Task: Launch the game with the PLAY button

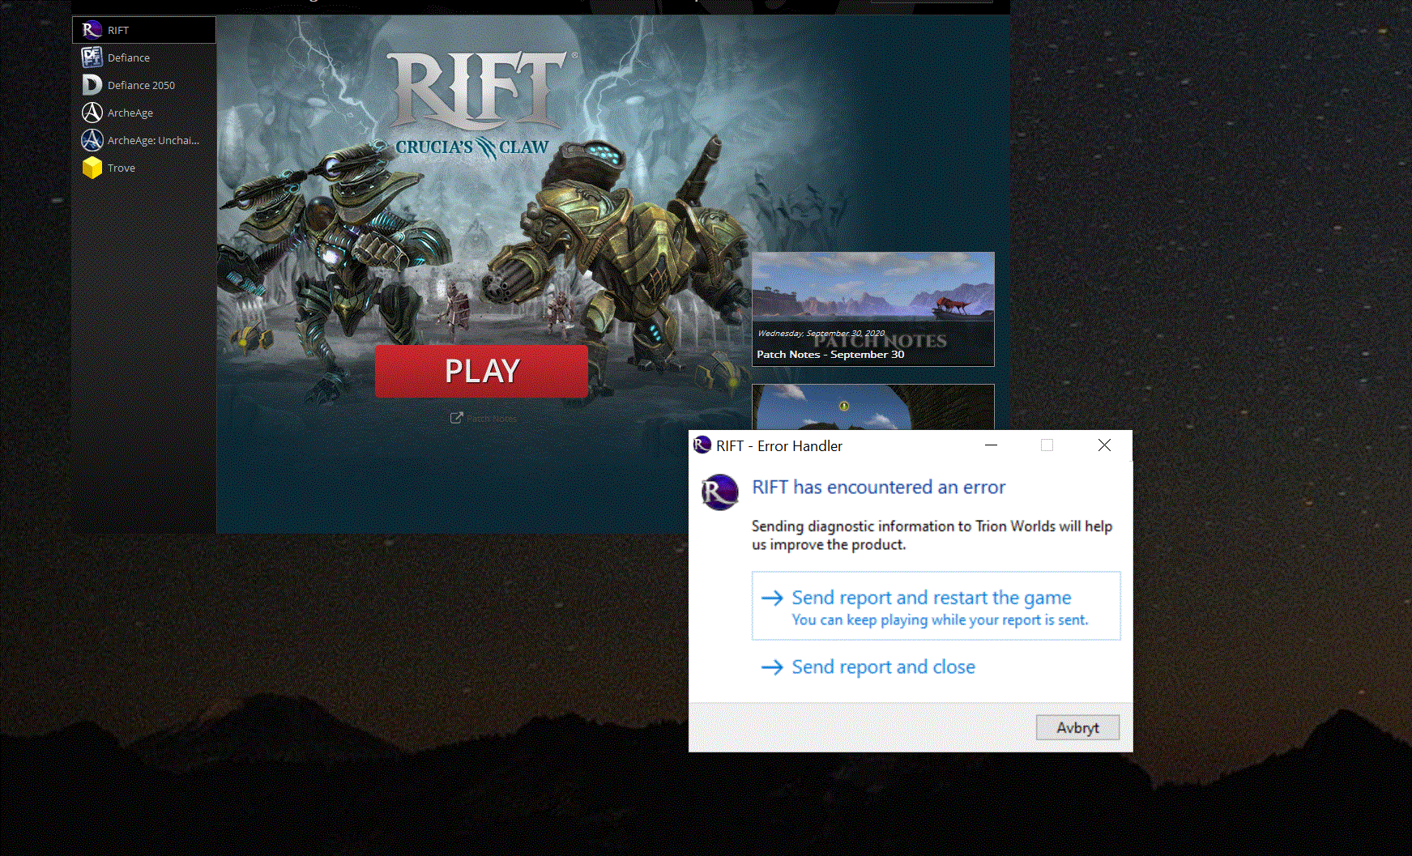Action: tap(481, 371)
